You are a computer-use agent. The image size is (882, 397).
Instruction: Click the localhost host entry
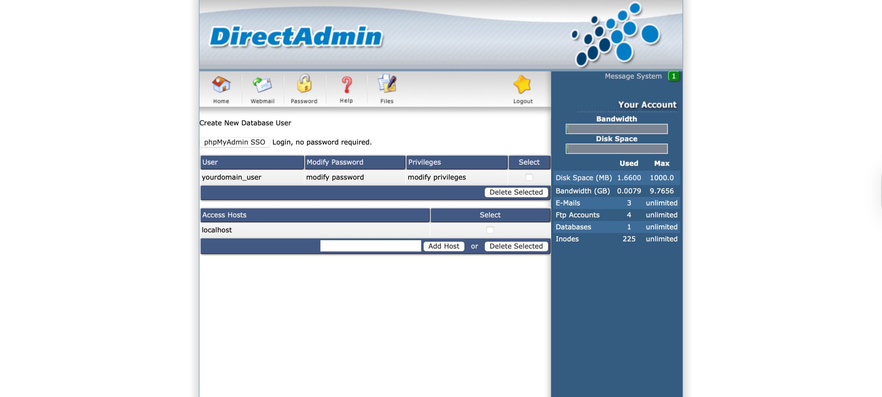click(x=217, y=230)
